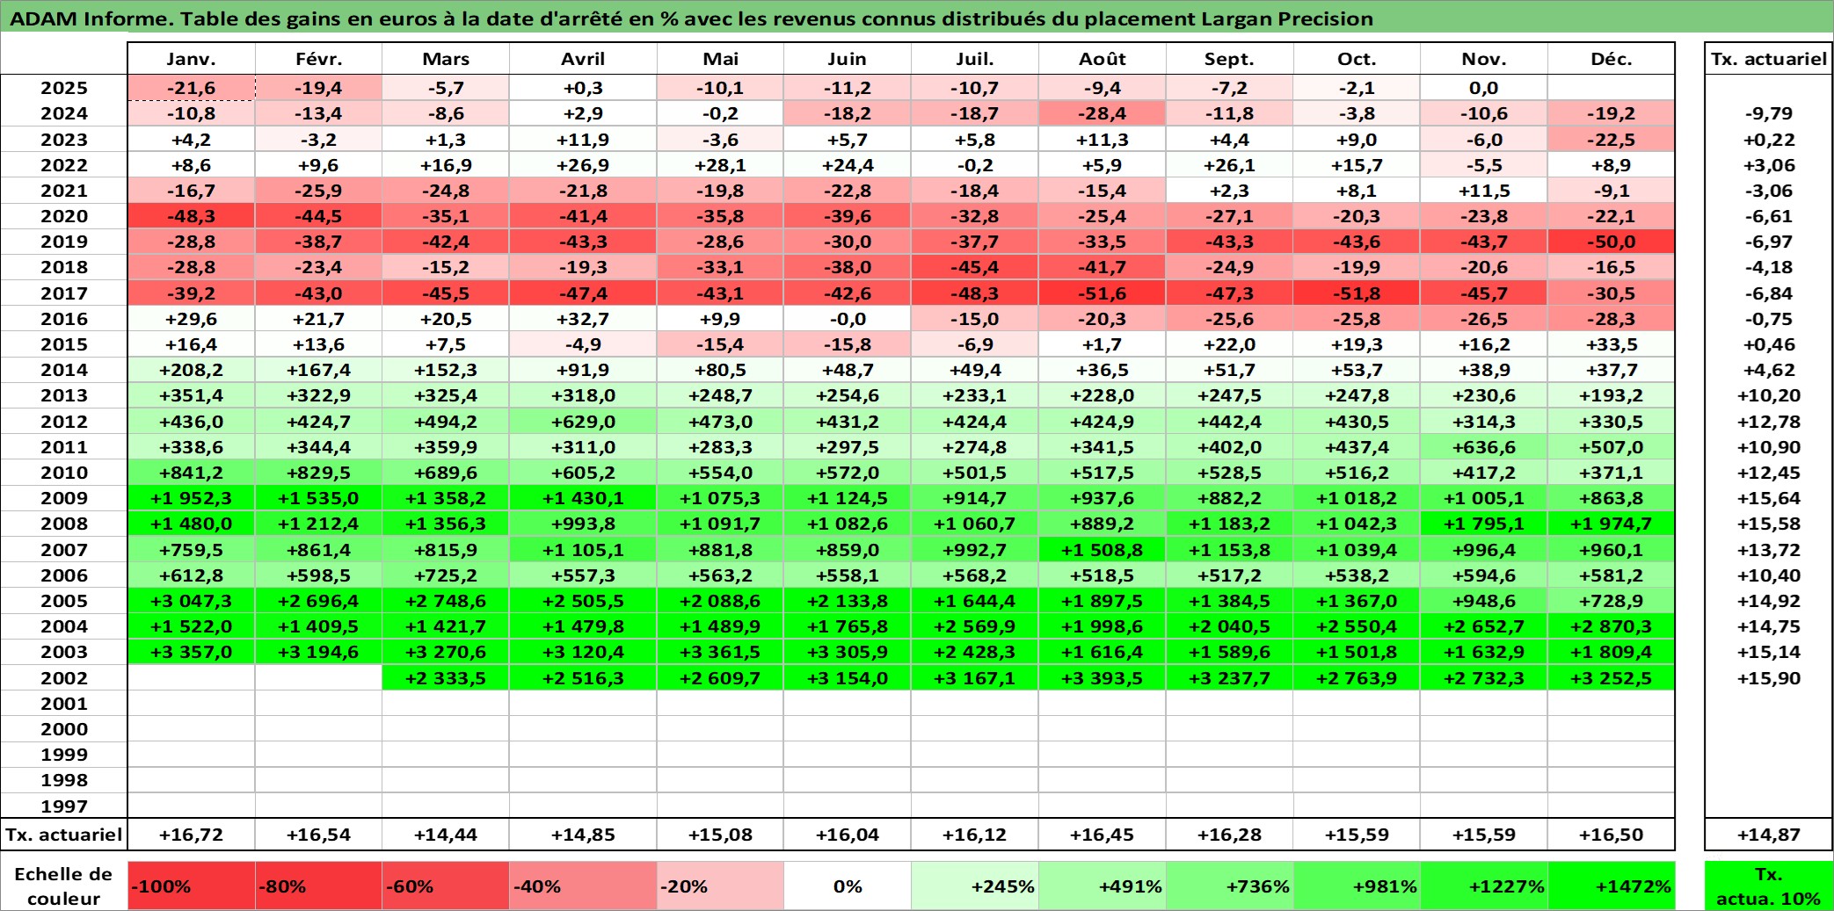This screenshot has height=911, width=1834.
Task: Click the Echelle de couleur label
Action: [64, 886]
